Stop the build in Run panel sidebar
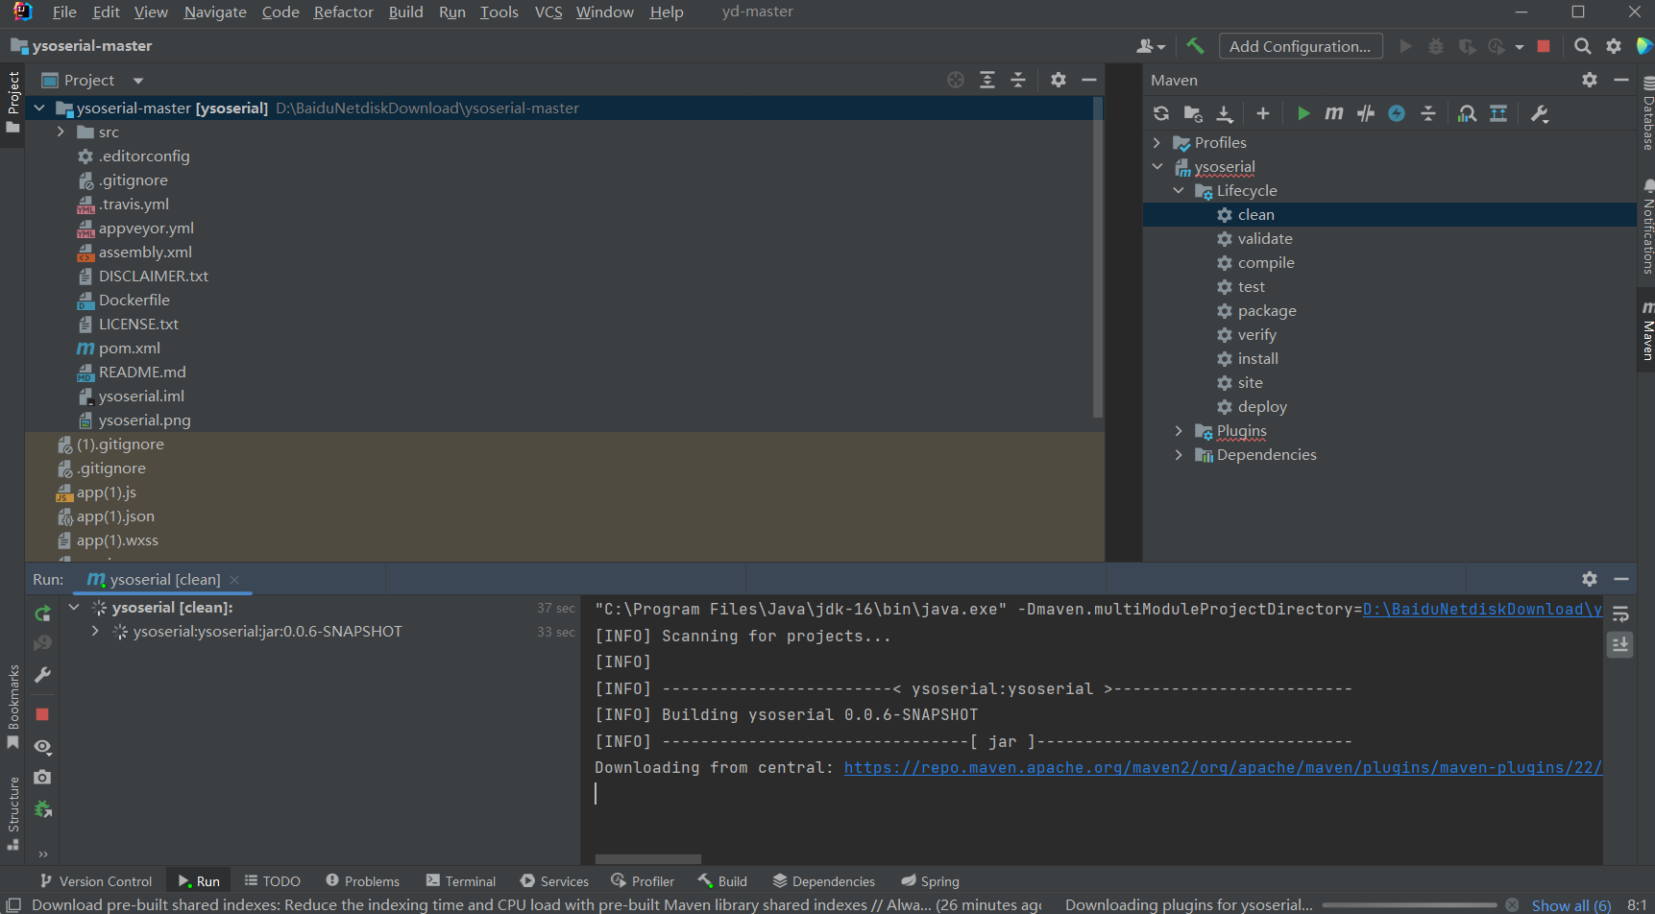Image resolution: width=1655 pixels, height=914 pixels. click(42, 714)
